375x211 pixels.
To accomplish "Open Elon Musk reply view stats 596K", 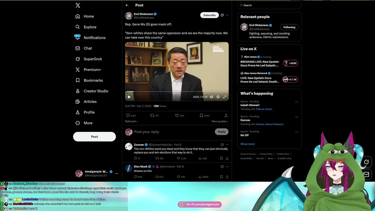I will pos(203,177).
